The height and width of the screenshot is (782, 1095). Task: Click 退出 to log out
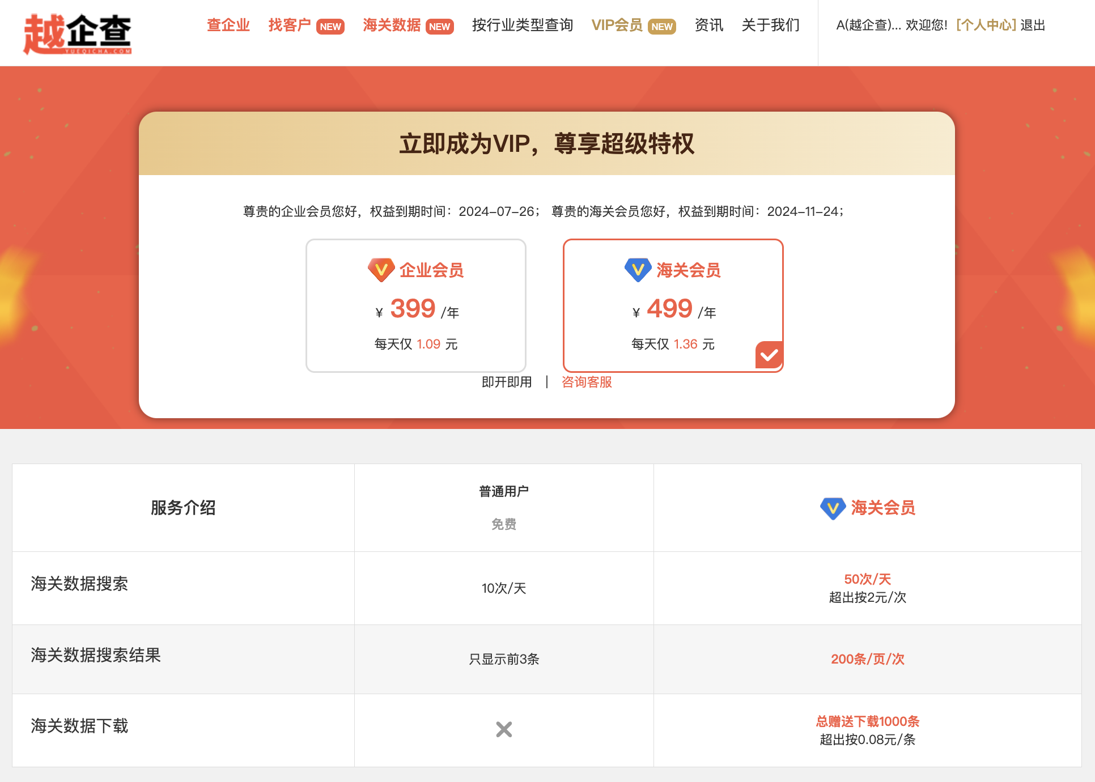1033,25
